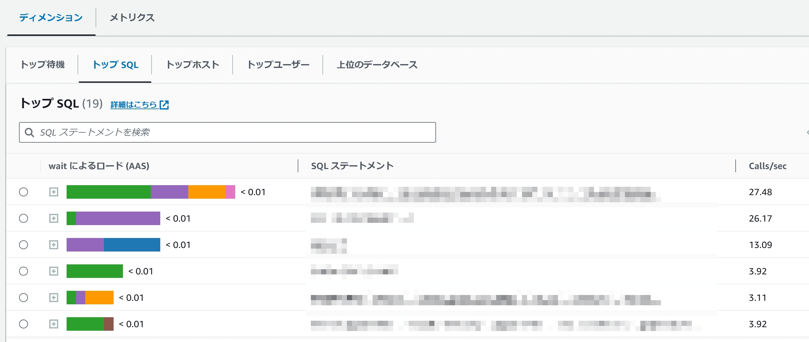The image size is (809, 342).
Task: Click the green bar in the first 3.92 row
Action: tap(95, 271)
